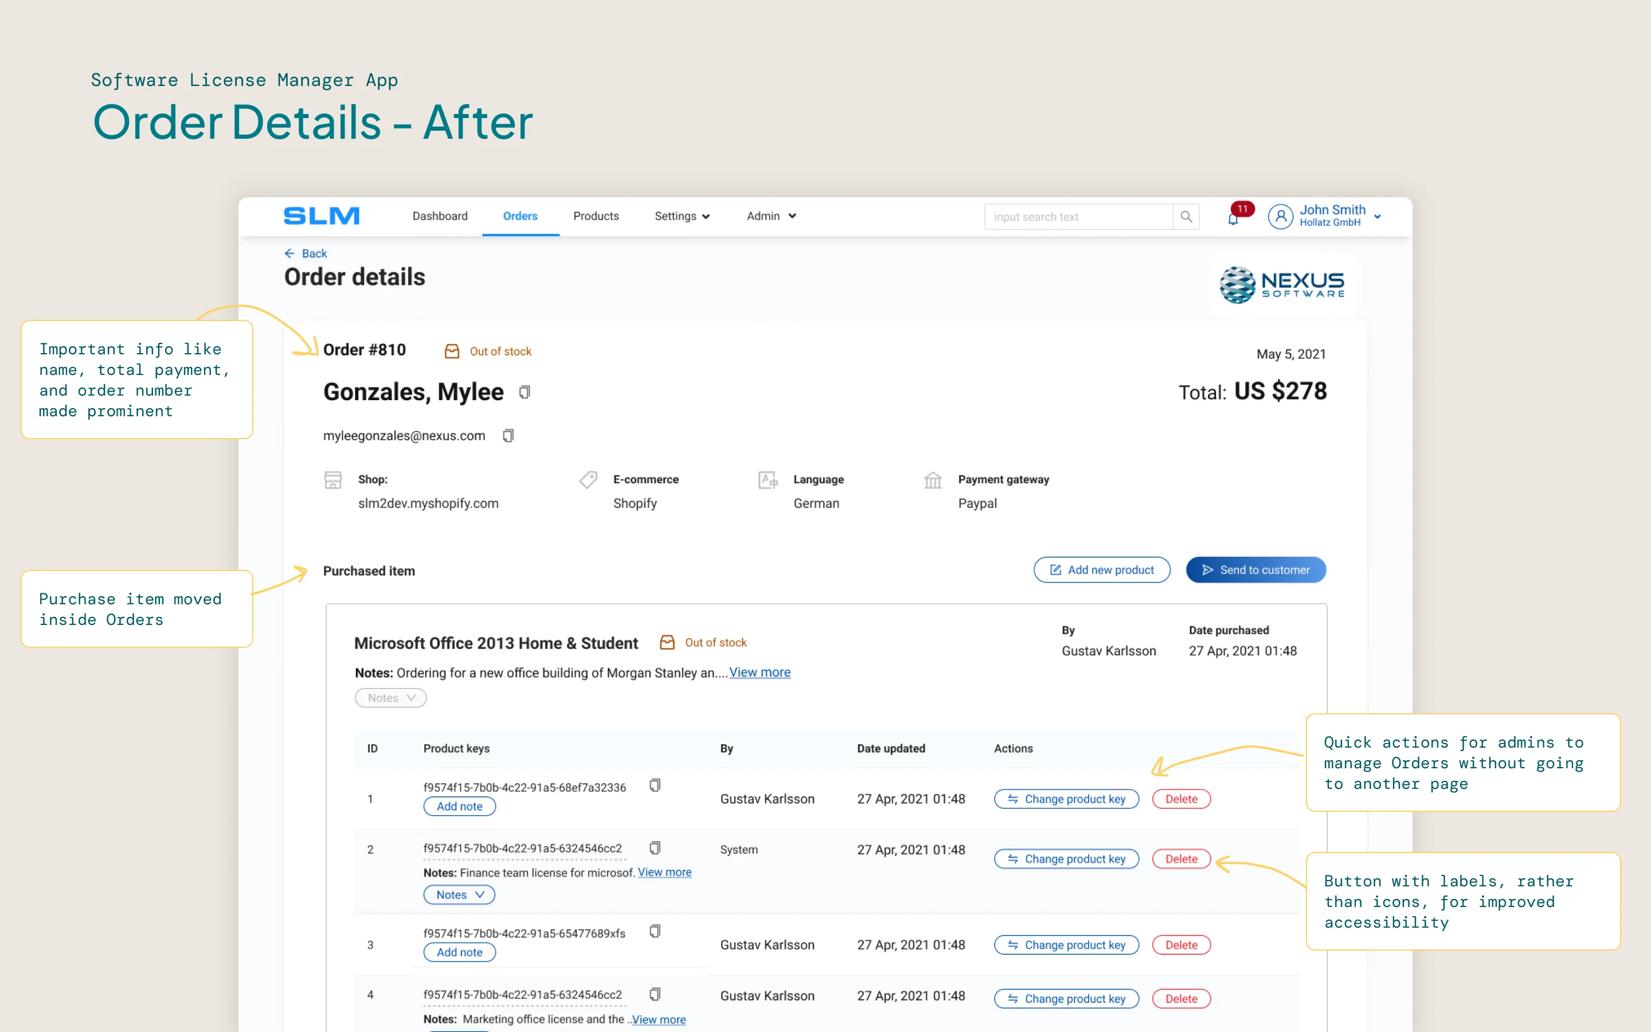Copy product key in row 2
The image size is (1651, 1032).
coord(655,848)
